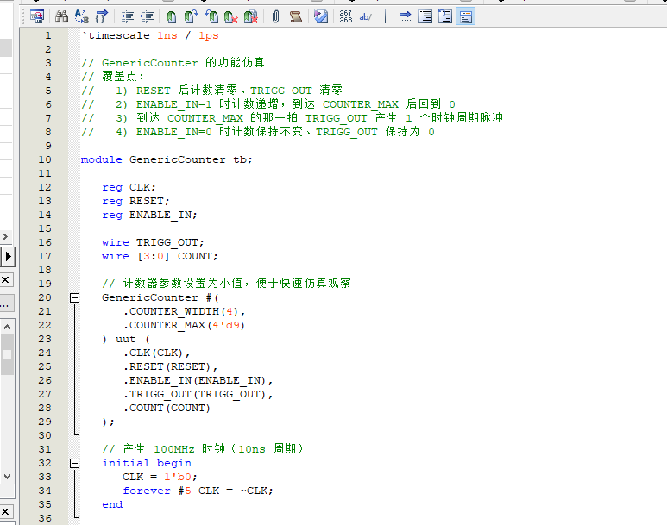667x525 pixels.
Task: Jump to the previous bookmark
Action: click(x=211, y=17)
